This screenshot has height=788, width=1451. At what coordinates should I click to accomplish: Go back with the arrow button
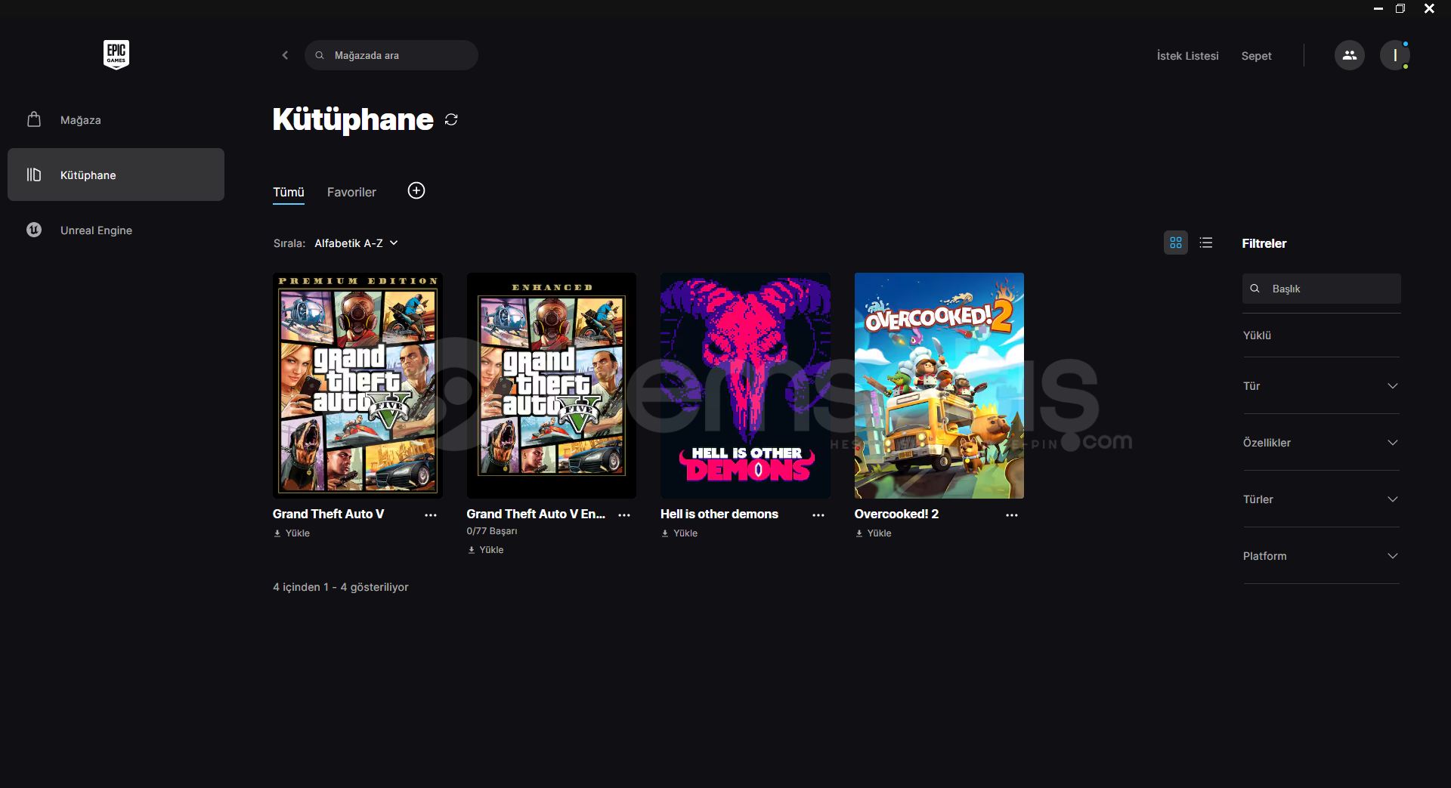(x=285, y=55)
